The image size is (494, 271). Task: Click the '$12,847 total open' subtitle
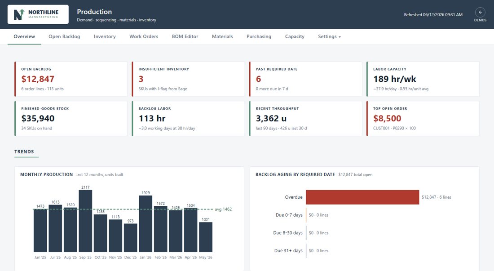click(x=355, y=174)
